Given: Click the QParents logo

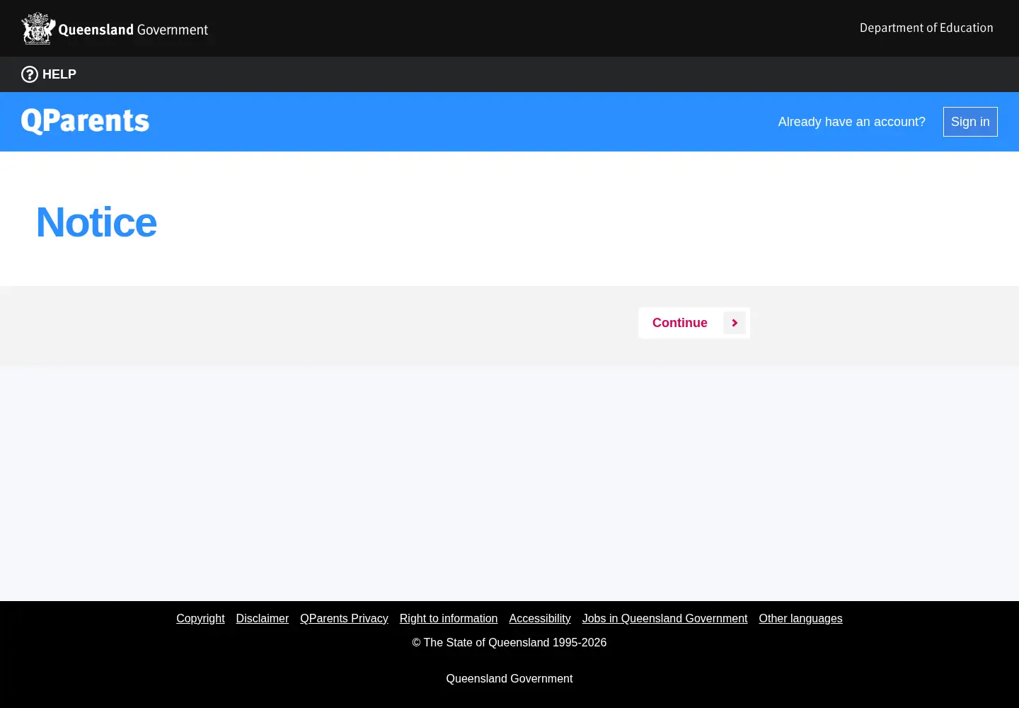Looking at the screenshot, I should coord(85,121).
